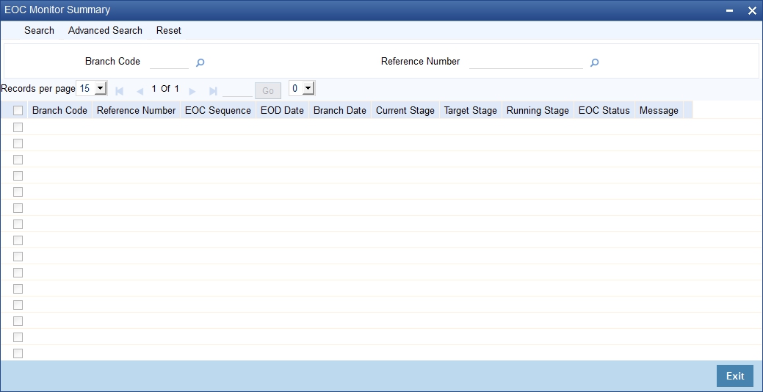Click the Search menu option
Screen dimensions: 763x392
coord(40,30)
